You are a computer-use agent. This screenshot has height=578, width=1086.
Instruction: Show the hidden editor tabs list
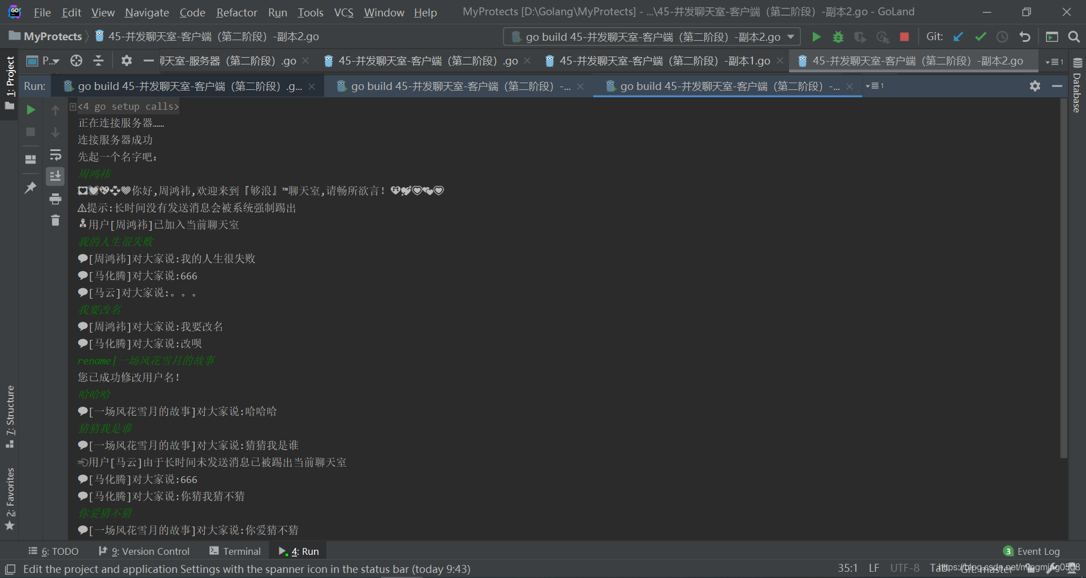pos(1055,61)
